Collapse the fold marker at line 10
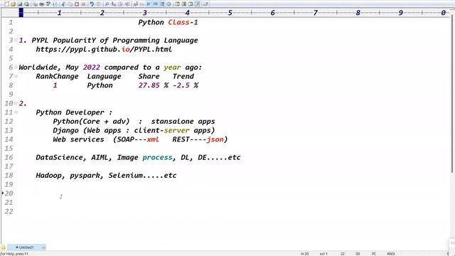Viewport: 455px width, 256px height. click(16, 103)
